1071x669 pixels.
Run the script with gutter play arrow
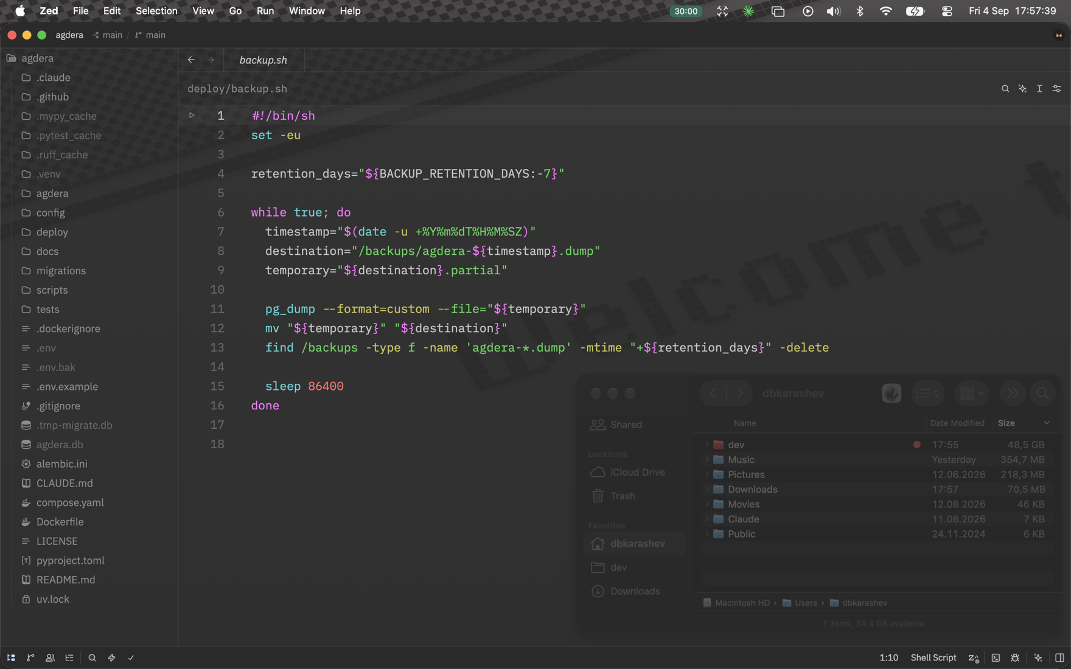click(192, 115)
